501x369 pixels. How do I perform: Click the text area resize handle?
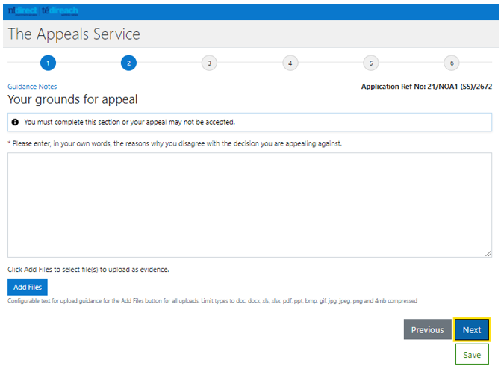488,253
